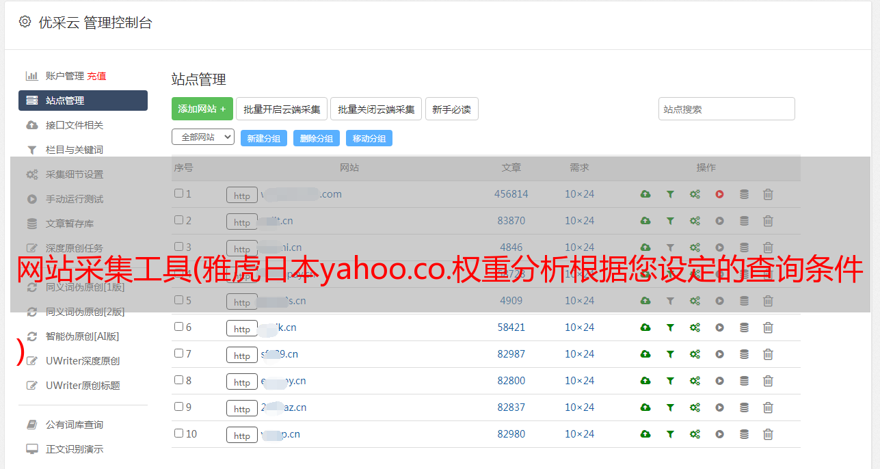Click the trash icon in row 9

pos(768,407)
